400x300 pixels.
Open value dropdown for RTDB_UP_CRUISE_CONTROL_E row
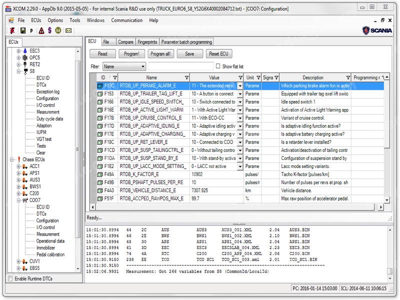pos(240,118)
